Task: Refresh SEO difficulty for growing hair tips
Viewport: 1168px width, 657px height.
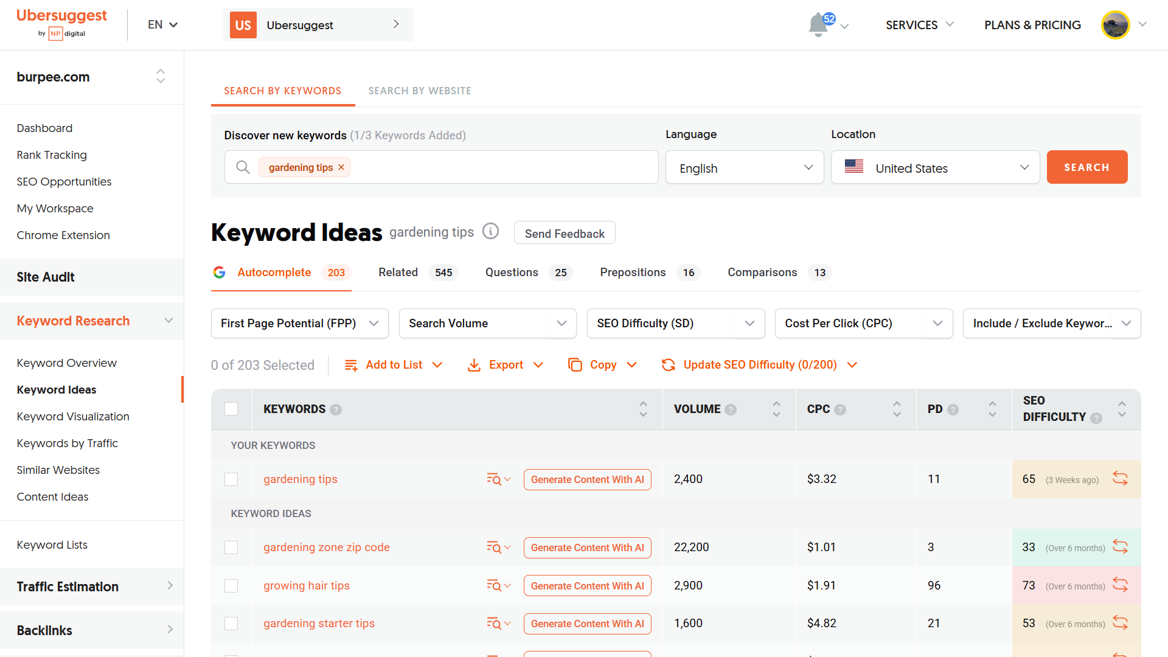Action: pos(1120,585)
